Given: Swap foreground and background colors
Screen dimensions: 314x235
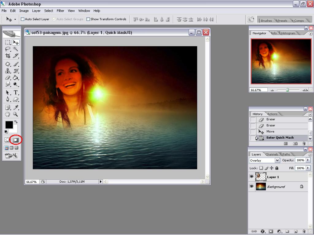Looking at the screenshot, I should tap(16, 122).
